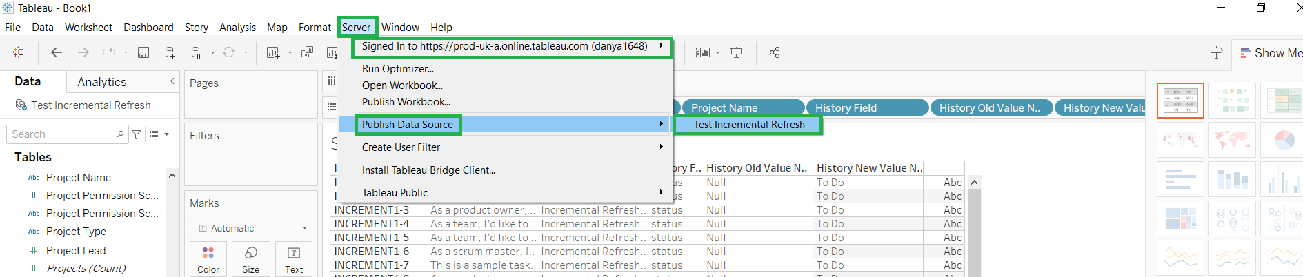Open the Server menu
The image size is (1303, 277).
click(x=357, y=28)
